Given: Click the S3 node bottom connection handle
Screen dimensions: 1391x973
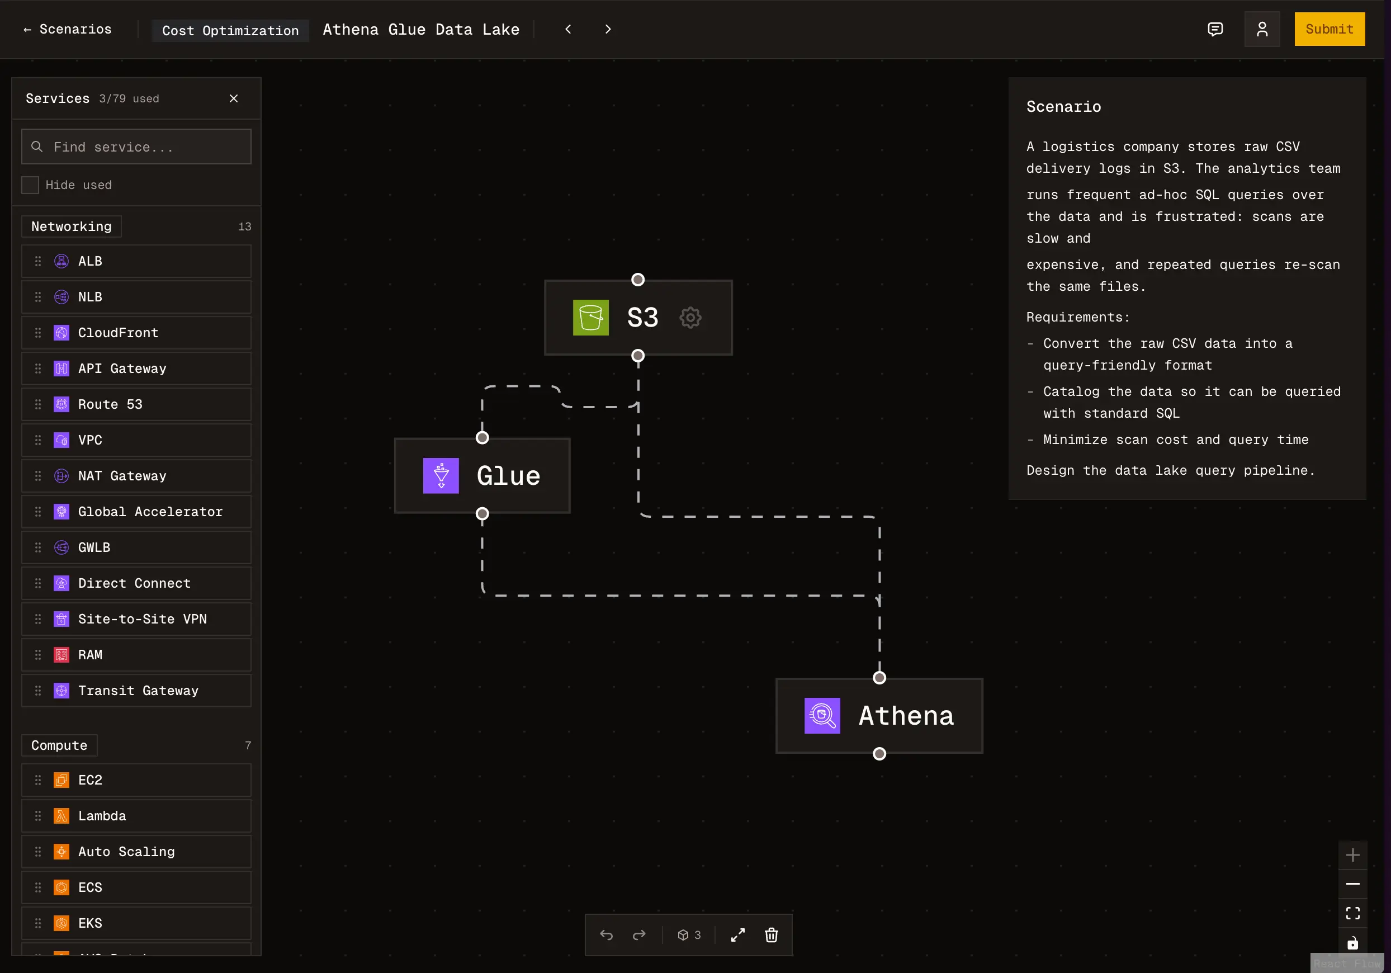Looking at the screenshot, I should [637, 356].
